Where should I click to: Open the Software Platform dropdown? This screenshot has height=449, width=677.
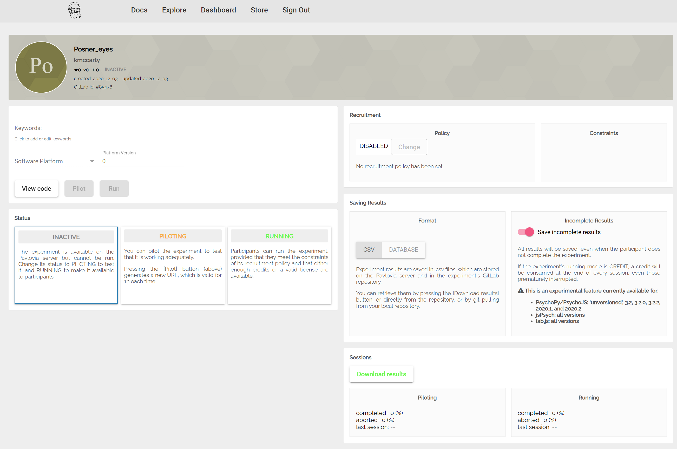click(52, 161)
